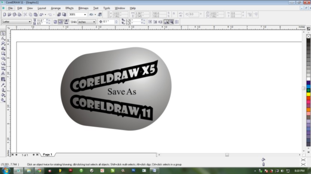
Task: Click the Save icon in toolbar
Action: 15,15
